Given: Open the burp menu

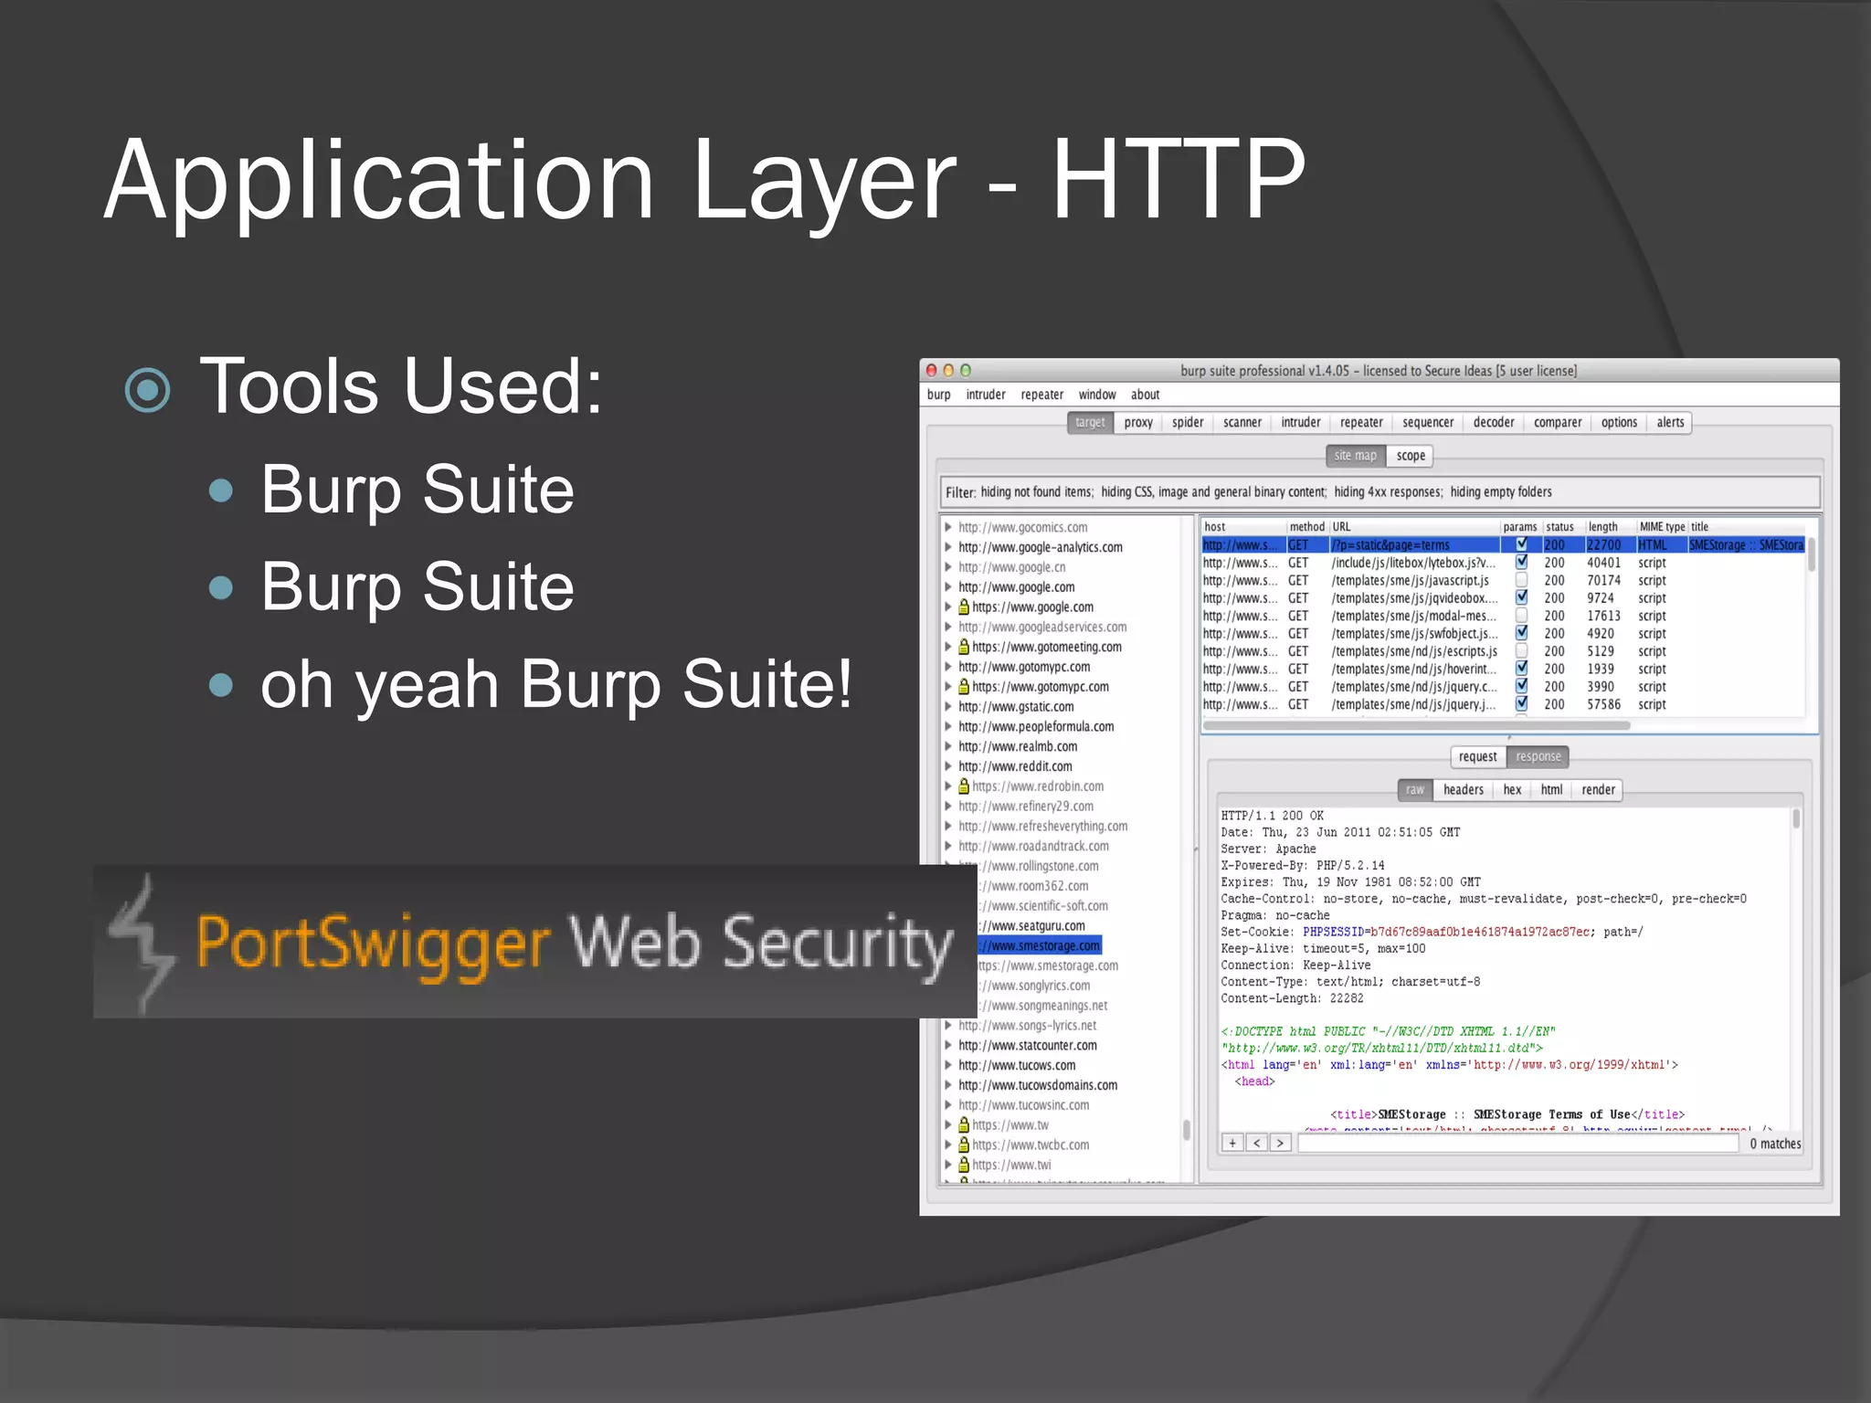Looking at the screenshot, I should point(938,395).
